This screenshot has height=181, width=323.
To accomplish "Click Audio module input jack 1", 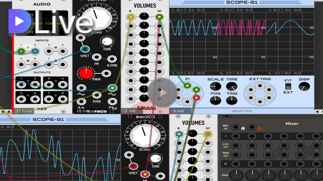I will pyautogui.click(x=21, y=51).
